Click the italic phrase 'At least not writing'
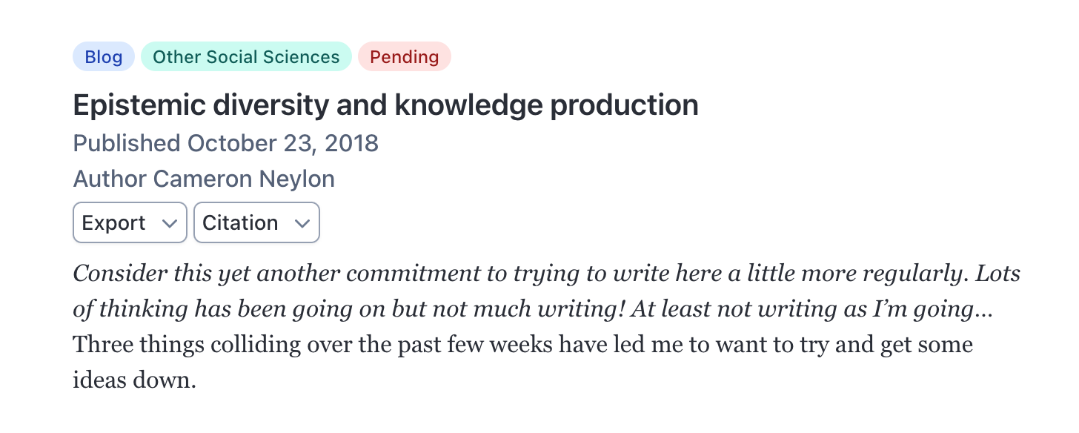 pos(711,309)
